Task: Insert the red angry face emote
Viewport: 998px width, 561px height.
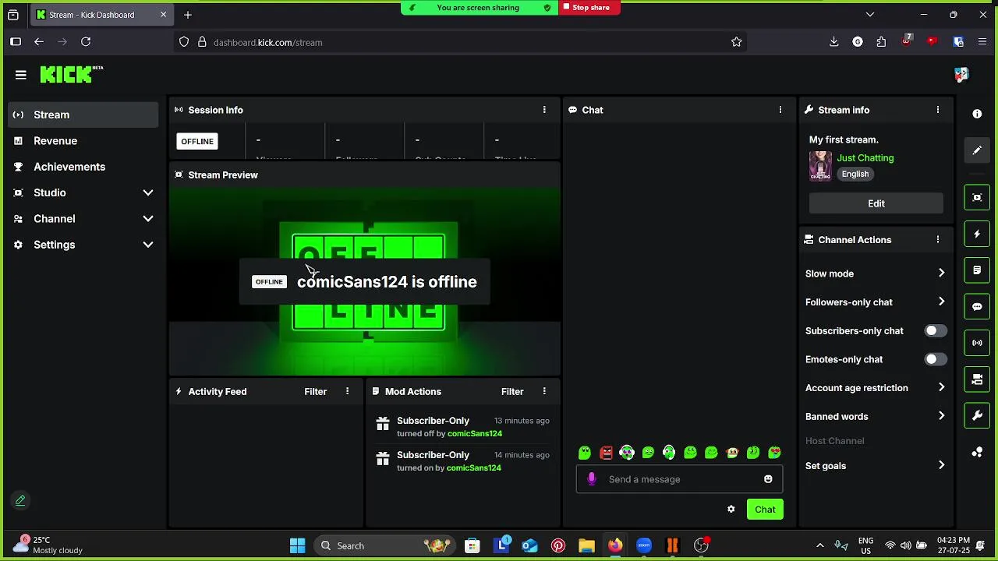Action: pyautogui.click(x=606, y=453)
